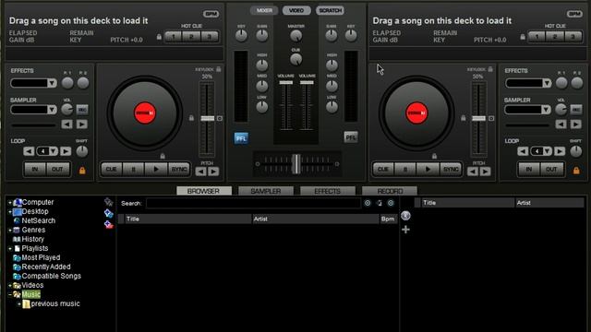The width and height of the screenshot is (591, 332).
Task: Select Most Played folder
Action: point(41,258)
